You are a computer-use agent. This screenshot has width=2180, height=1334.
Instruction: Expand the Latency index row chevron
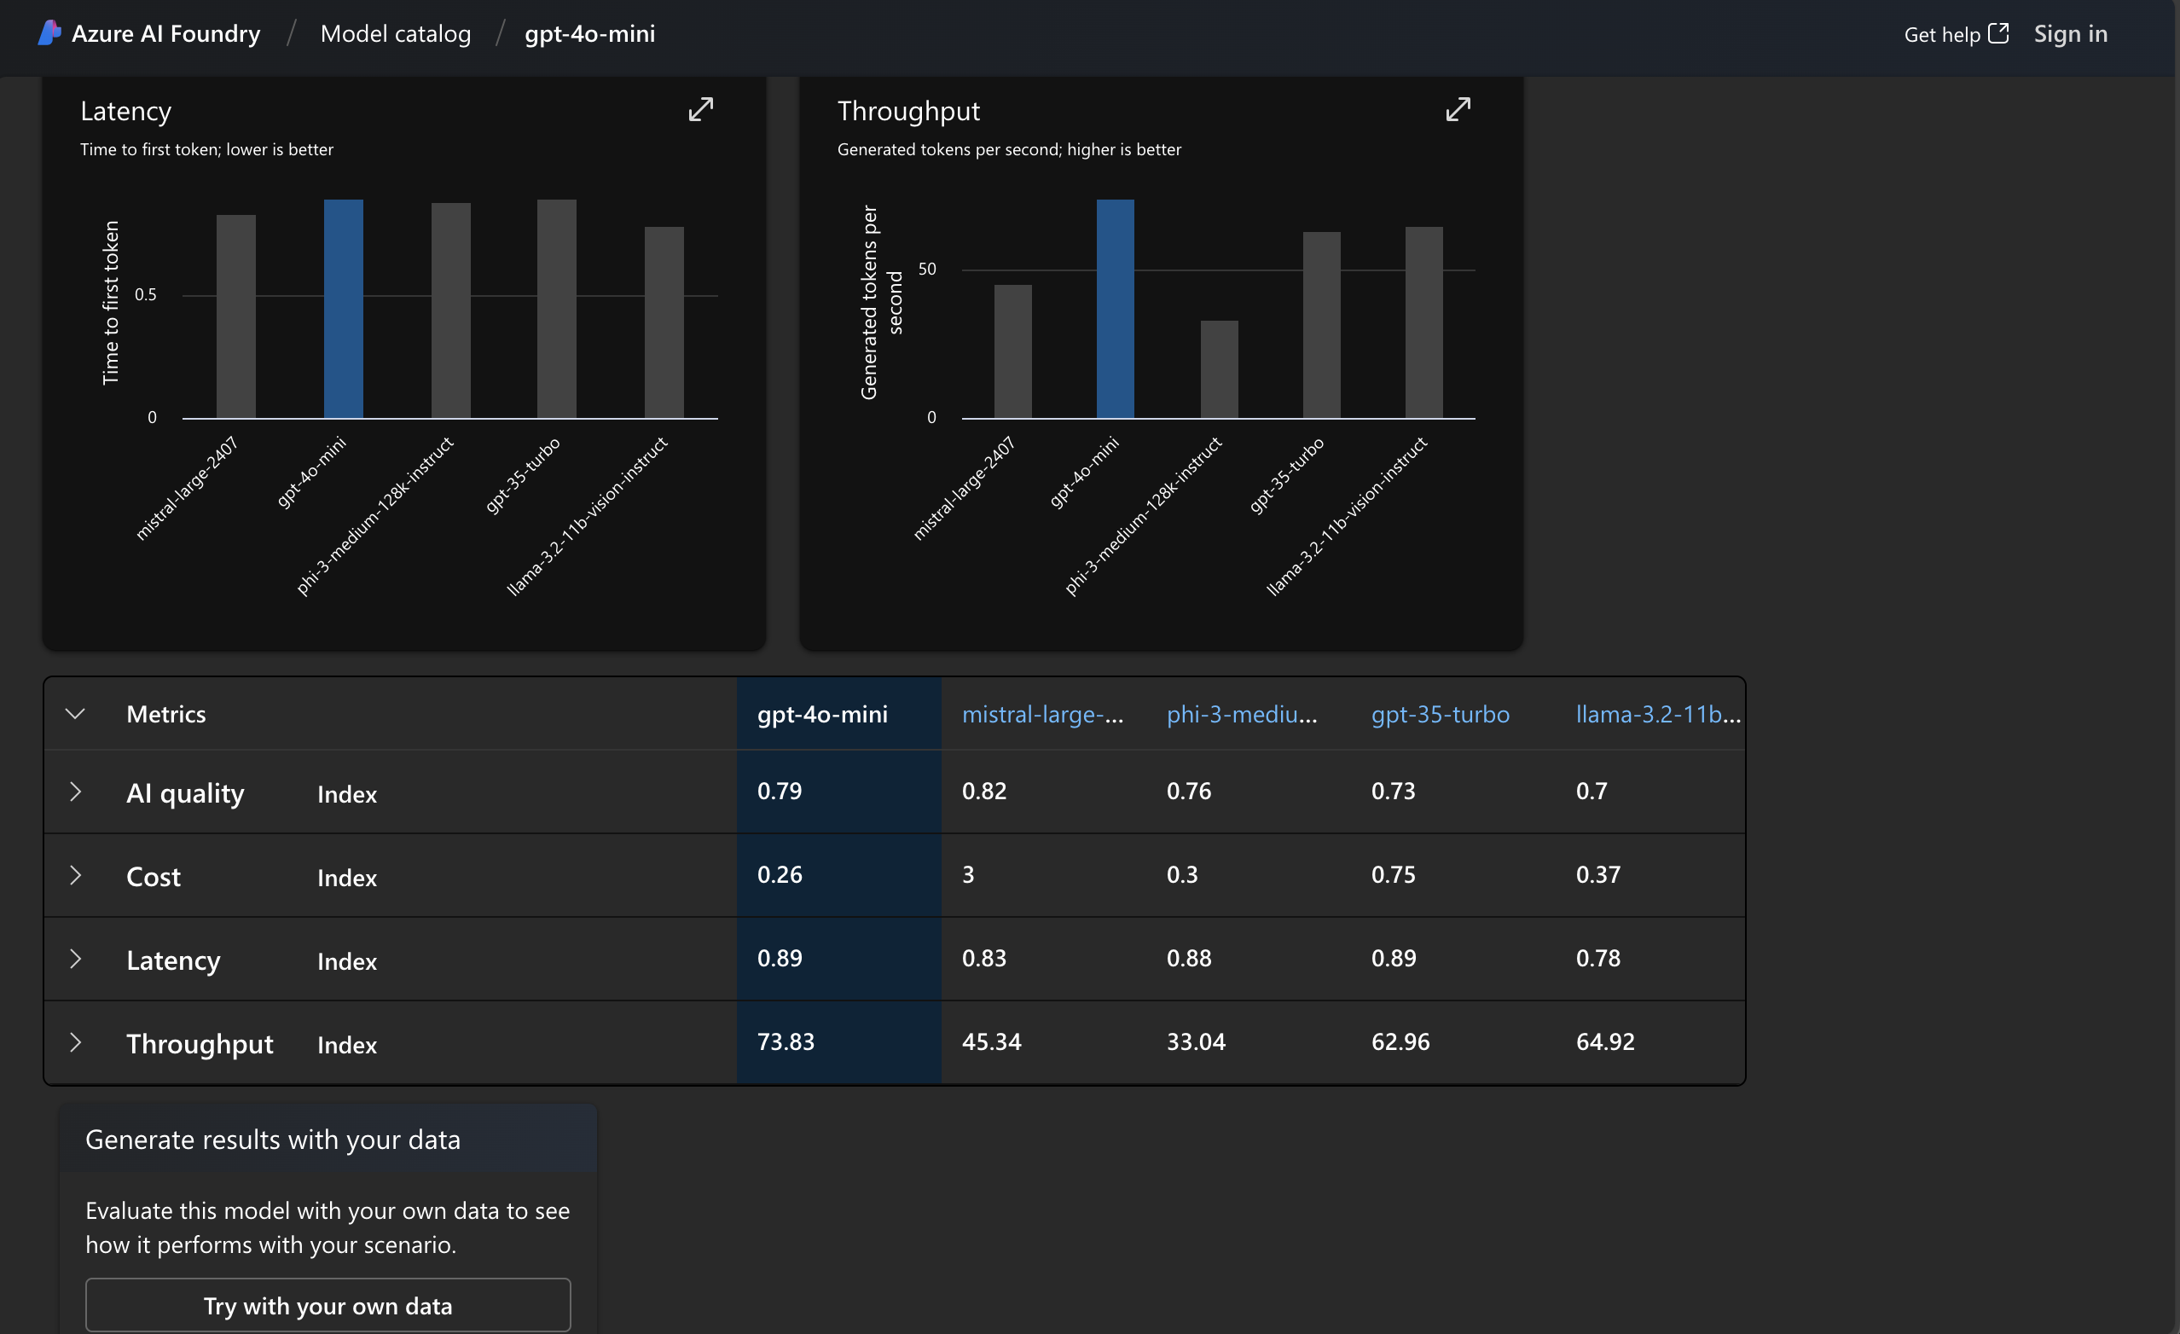click(x=75, y=957)
